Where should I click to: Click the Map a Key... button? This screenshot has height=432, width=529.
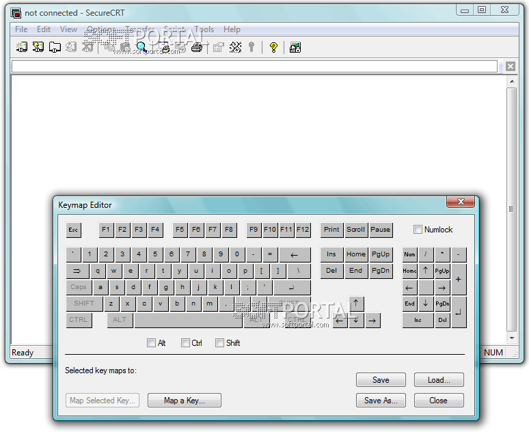coord(185,401)
